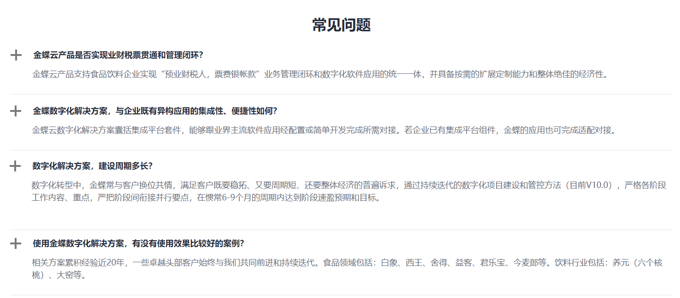Screen dimensions: 680x298
Task: Click the plus icon beside 集成性 question
Action: (16, 110)
